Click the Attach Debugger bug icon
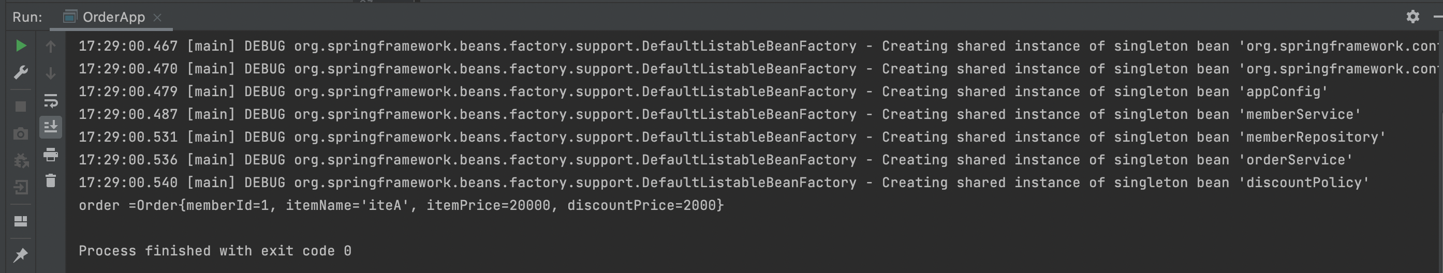1443x273 pixels. 21,161
